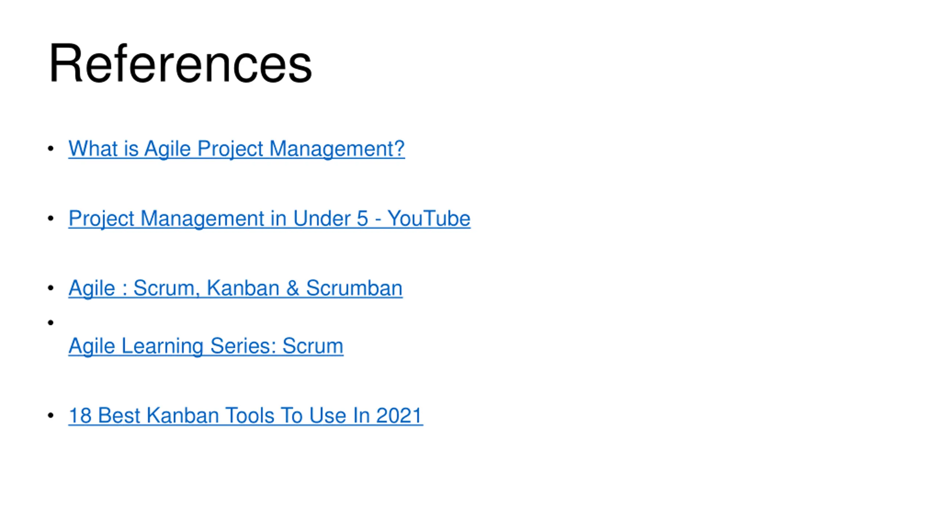Visit the 18 Best Kanban Tools To Use In 2021 link
This screenshot has height=529, width=940.
pos(246,416)
